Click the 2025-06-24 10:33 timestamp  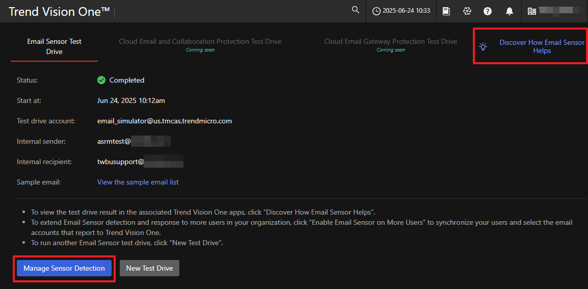click(x=406, y=11)
